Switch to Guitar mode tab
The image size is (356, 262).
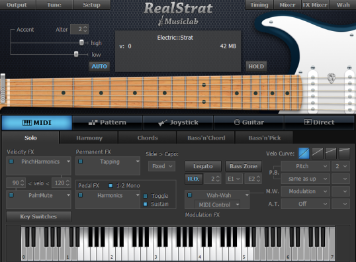point(249,122)
